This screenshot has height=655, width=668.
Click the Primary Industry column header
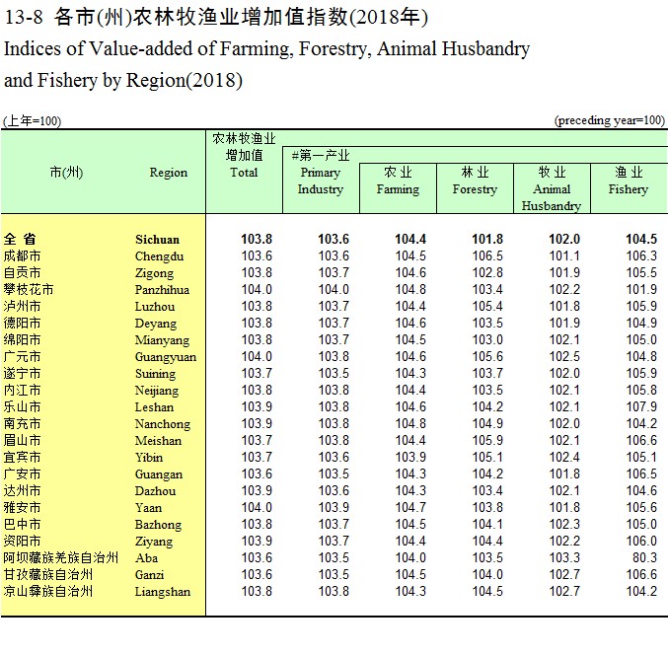(321, 181)
